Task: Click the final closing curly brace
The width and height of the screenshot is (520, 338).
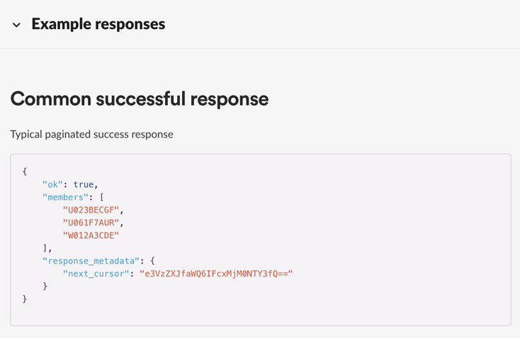Action: point(25,299)
